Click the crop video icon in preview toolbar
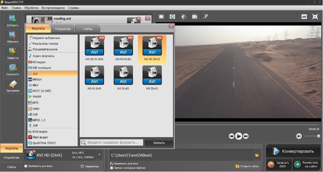The width and height of the screenshot is (323, 172). pos(161,16)
